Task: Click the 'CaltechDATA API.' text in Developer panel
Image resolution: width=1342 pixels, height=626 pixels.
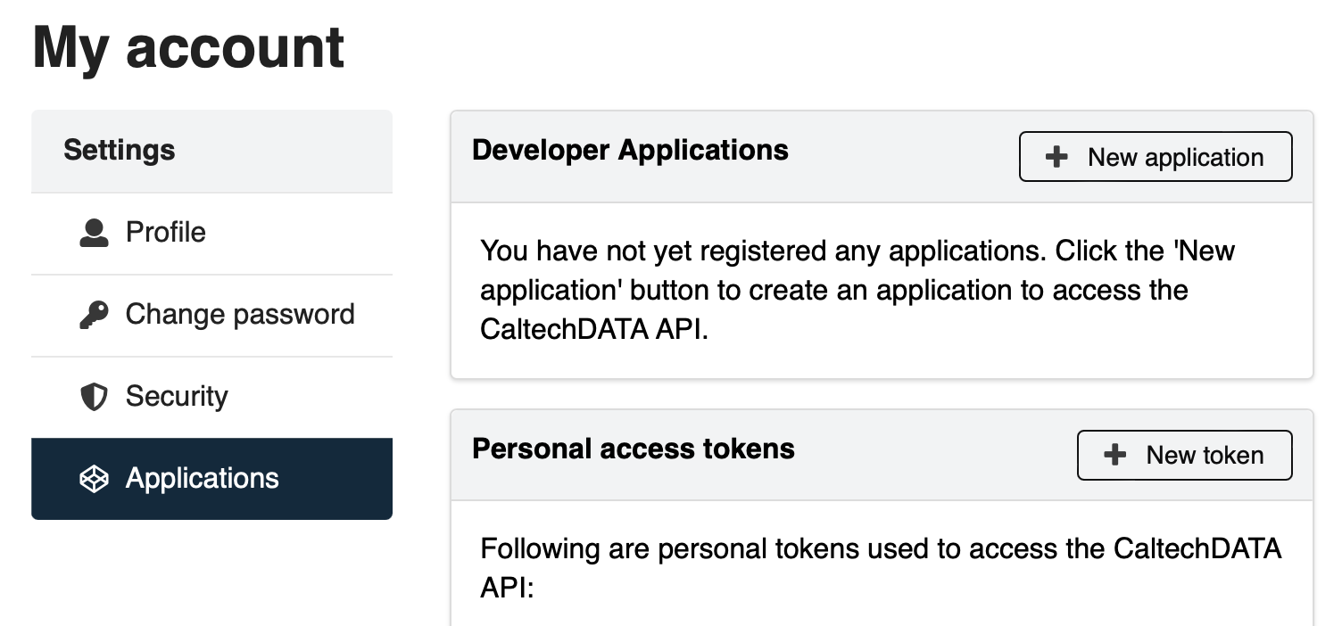Action: coord(594,329)
